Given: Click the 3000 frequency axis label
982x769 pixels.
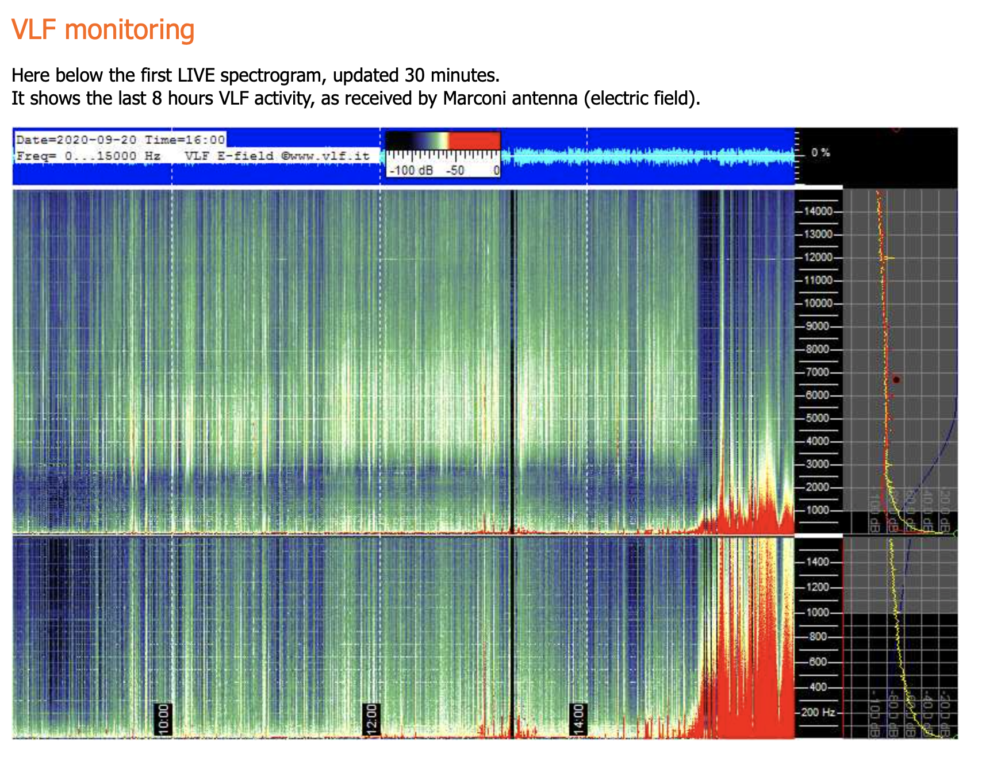Looking at the screenshot, I should coord(818,464).
